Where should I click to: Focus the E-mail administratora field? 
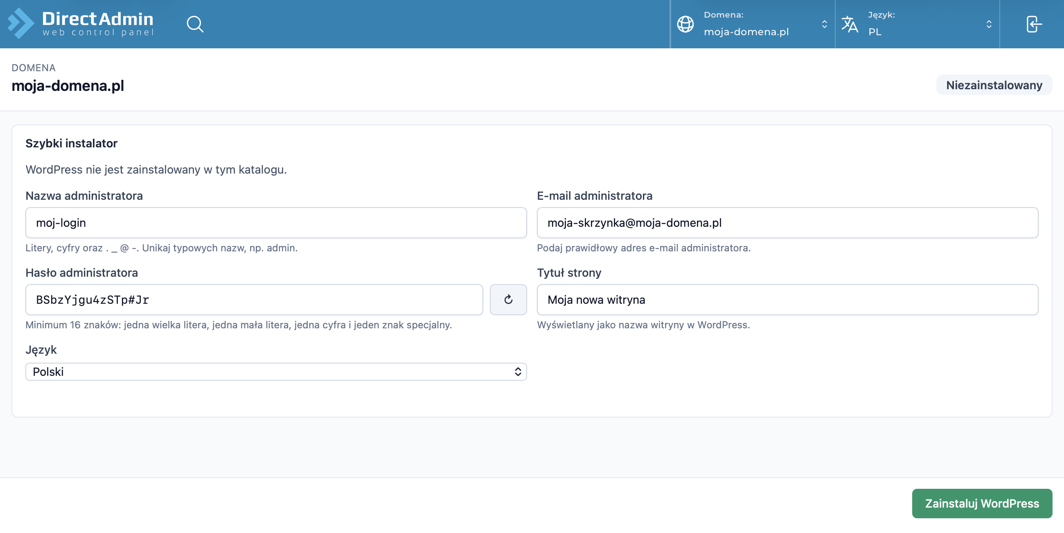click(x=787, y=223)
